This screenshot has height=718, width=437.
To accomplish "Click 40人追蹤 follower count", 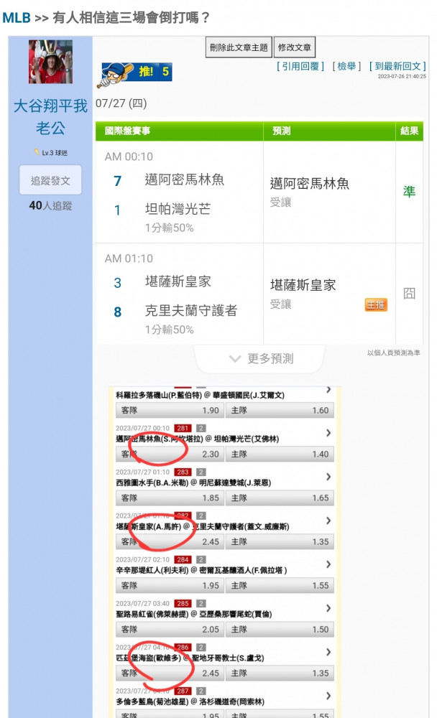I will (50, 205).
